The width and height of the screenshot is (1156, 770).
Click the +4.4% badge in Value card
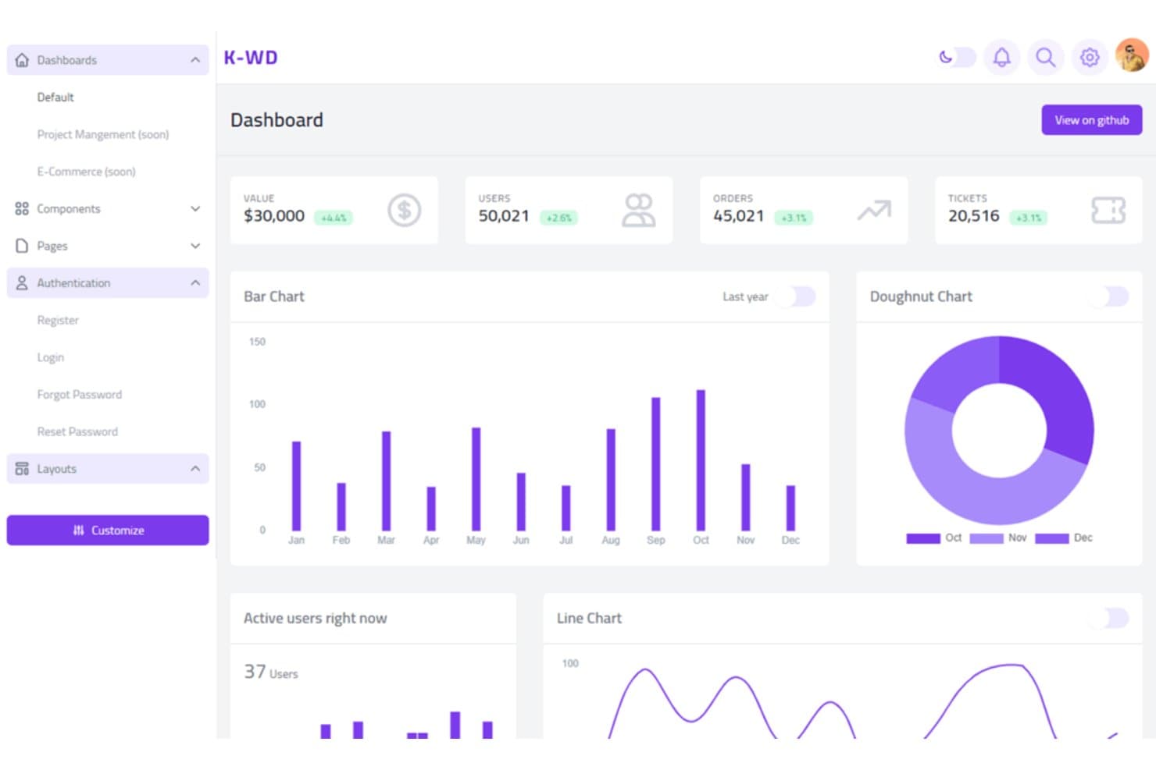[x=334, y=218]
